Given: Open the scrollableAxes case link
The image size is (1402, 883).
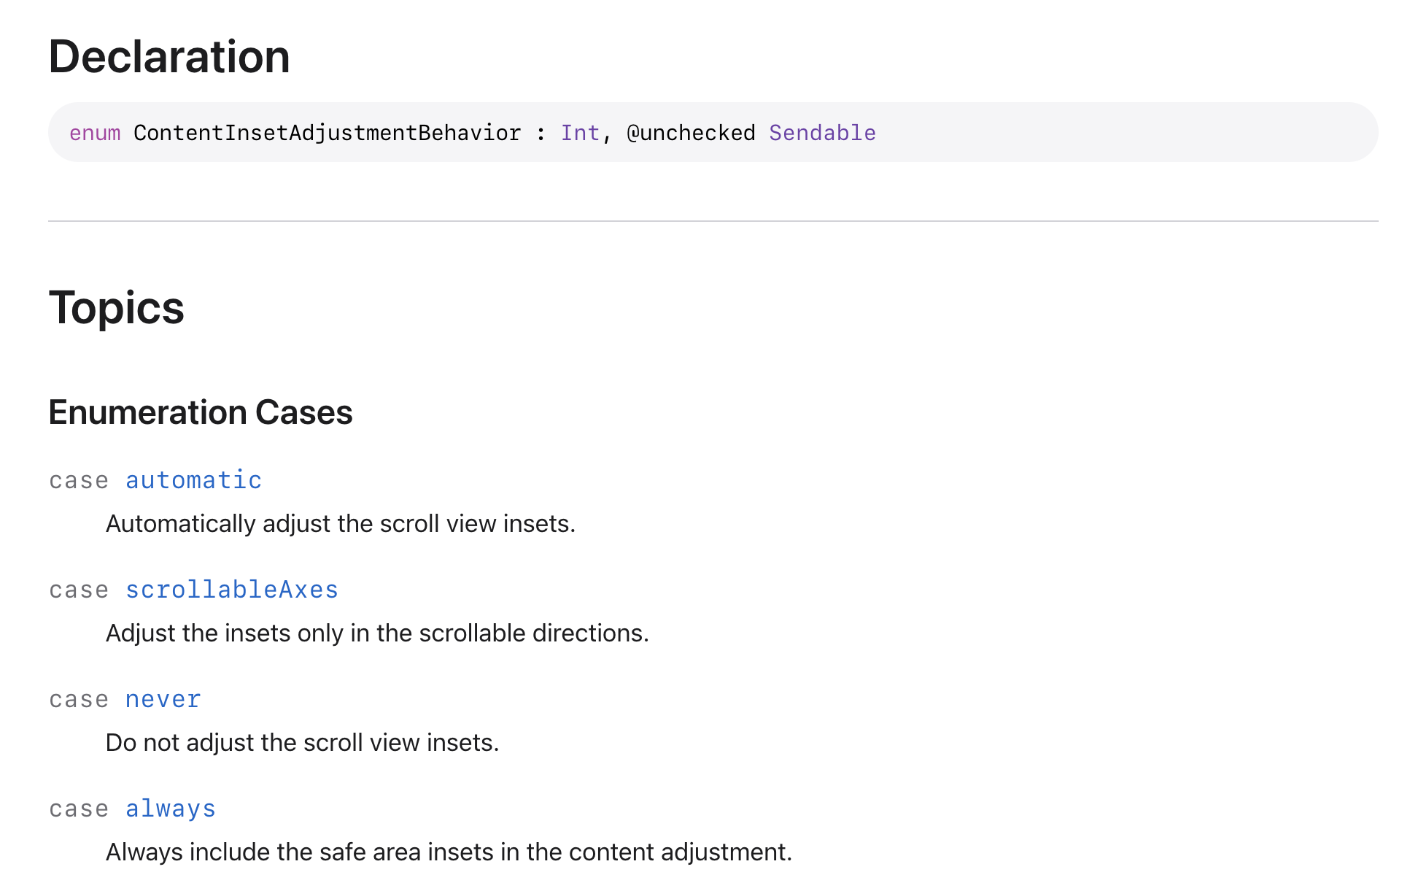Looking at the screenshot, I should tap(232, 590).
